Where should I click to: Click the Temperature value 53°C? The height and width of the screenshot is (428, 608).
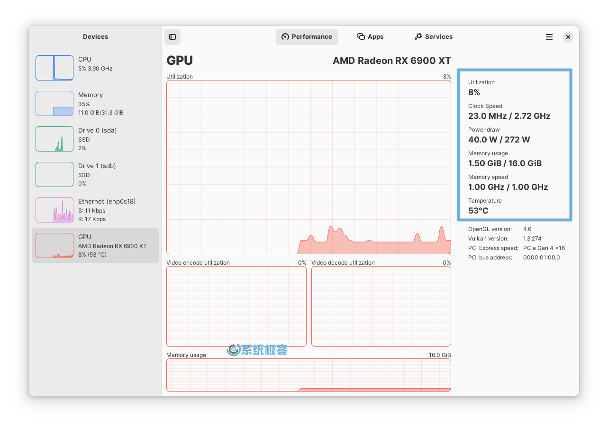point(478,211)
